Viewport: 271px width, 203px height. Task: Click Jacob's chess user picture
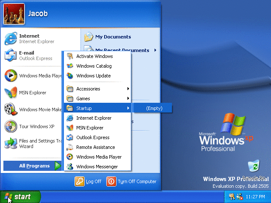(14, 14)
